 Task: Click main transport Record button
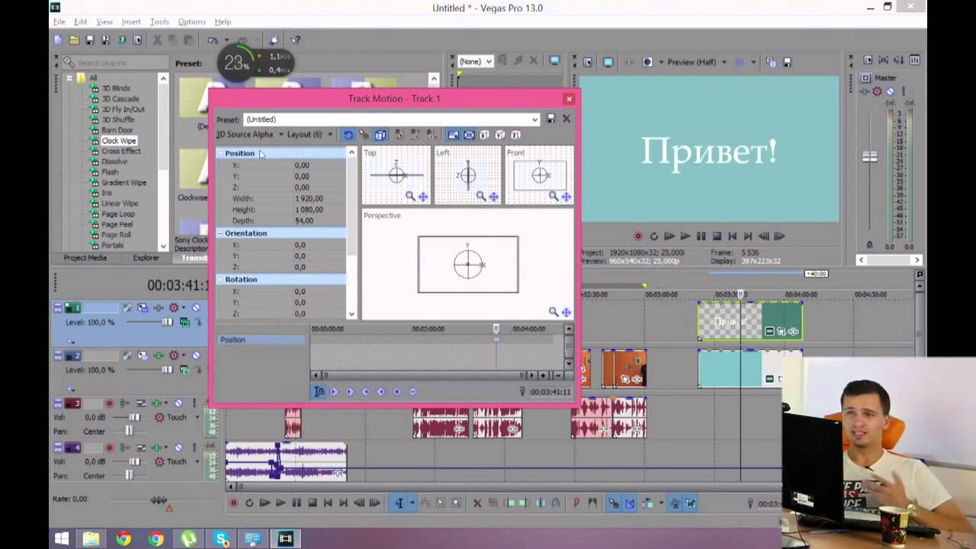click(233, 503)
